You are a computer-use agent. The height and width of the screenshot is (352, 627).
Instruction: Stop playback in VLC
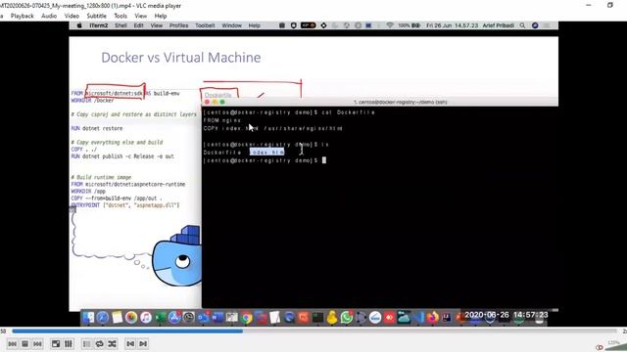(x=24, y=343)
